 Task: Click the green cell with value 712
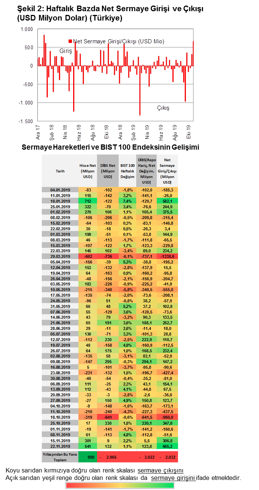(88, 200)
